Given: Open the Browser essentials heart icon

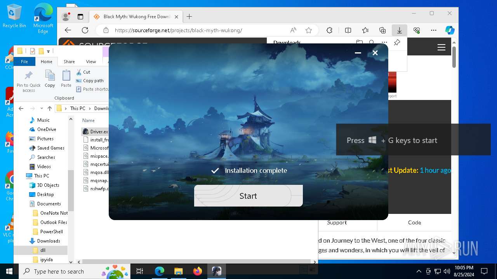Looking at the screenshot, I should [417, 30].
